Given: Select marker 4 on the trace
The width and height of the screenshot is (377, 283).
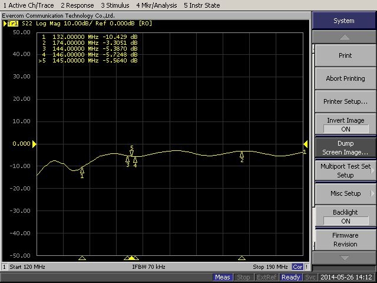Looking at the screenshot, I should (135, 160).
